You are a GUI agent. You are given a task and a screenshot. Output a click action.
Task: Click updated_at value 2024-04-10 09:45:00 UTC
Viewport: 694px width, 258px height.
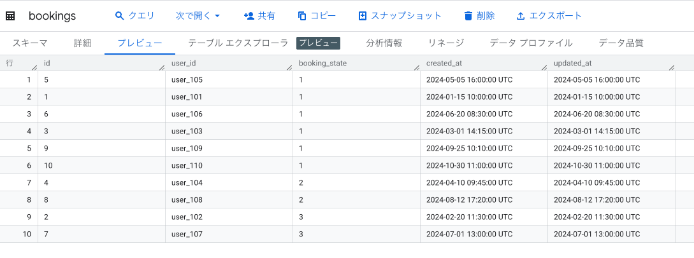coord(596,183)
